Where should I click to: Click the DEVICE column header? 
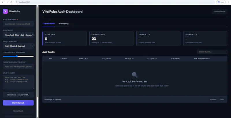64,59
